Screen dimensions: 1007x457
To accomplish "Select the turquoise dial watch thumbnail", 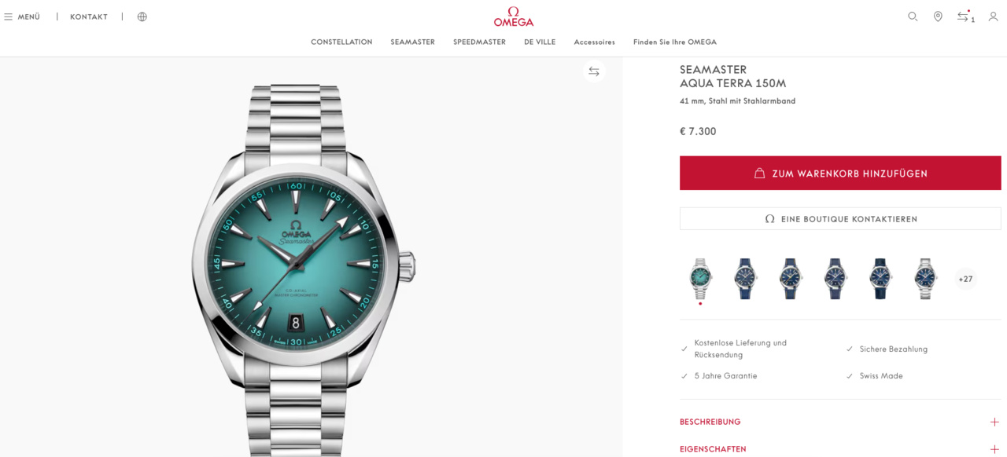I will (x=700, y=279).
